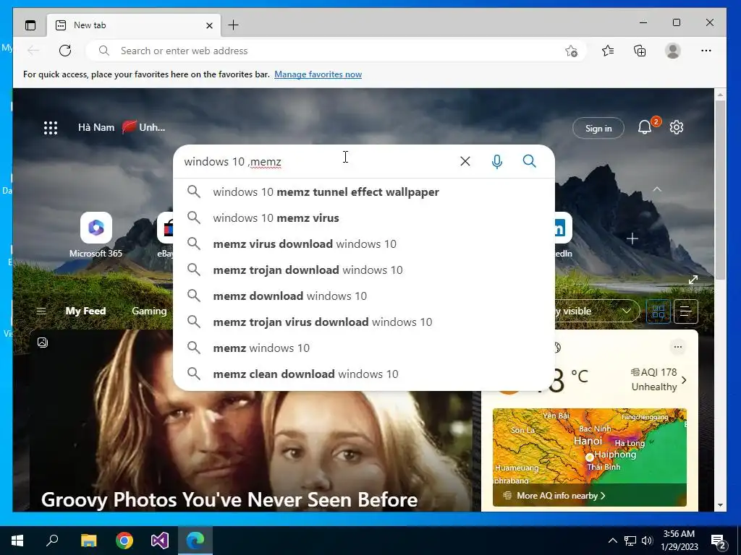Click the Hà Nam location label
741x555 pixels.
tap(96, 127)
